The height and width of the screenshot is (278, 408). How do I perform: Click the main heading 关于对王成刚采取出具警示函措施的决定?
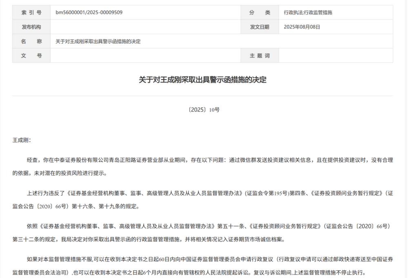[203, 80]
